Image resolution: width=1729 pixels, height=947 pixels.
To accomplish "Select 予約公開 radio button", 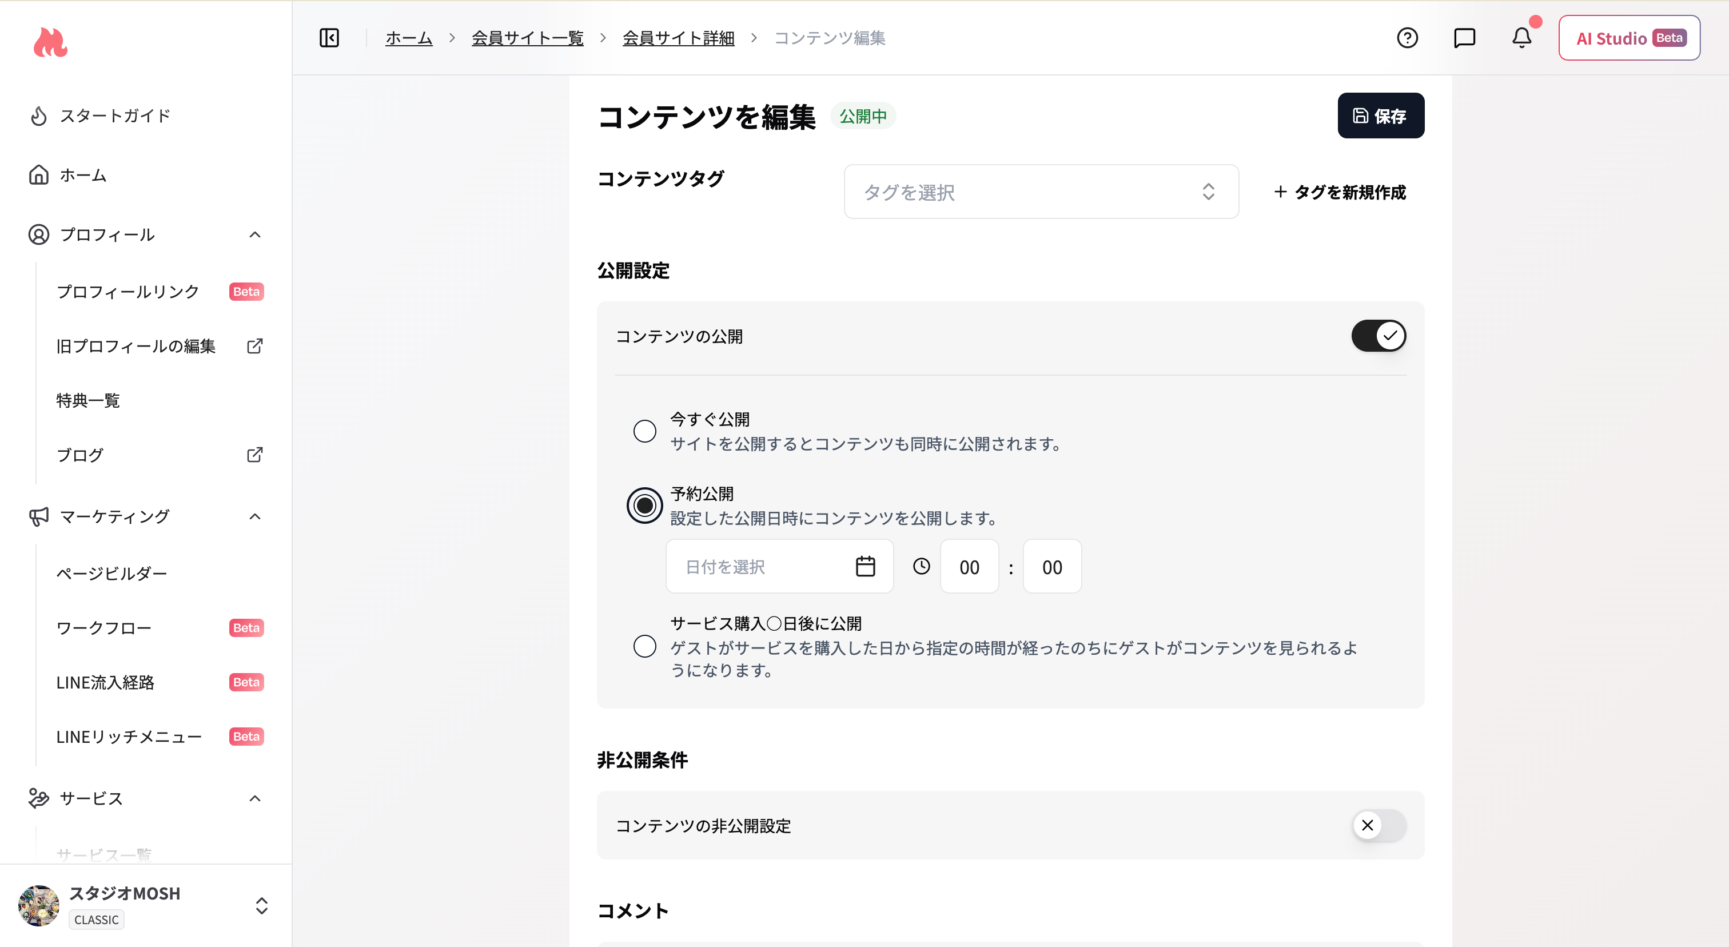I will 644,506.
